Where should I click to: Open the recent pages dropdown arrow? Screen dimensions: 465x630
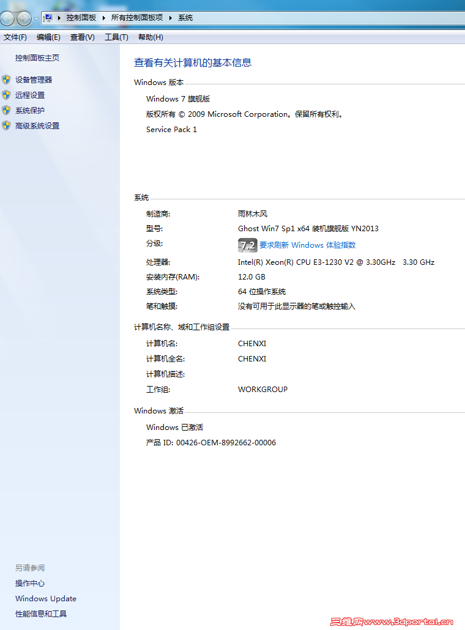pos(36,18)
